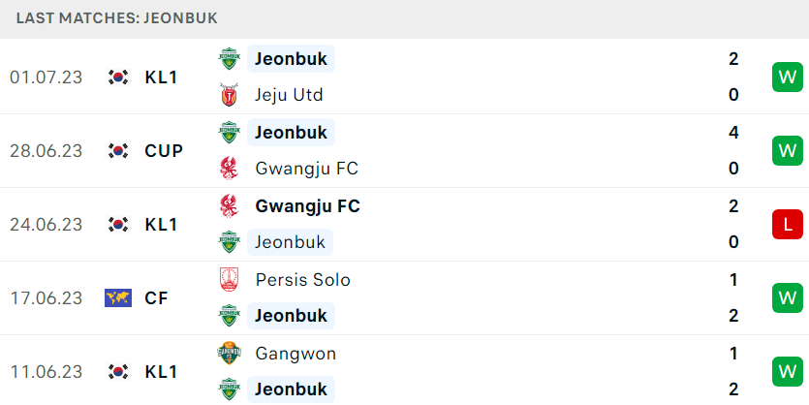
Task: Click the South Korea flag in the 11.06.23 row
Action: (118, 371)
